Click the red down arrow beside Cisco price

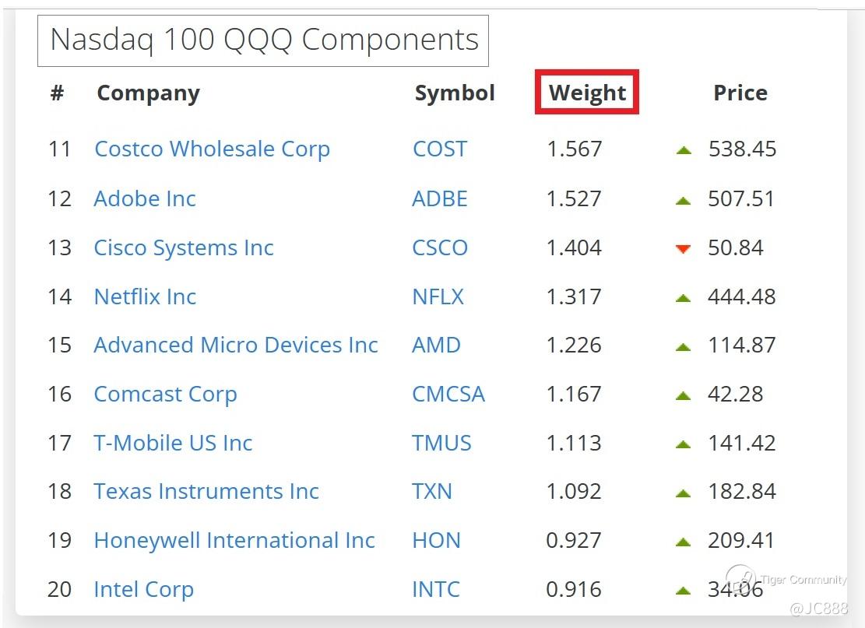[684, 249]
